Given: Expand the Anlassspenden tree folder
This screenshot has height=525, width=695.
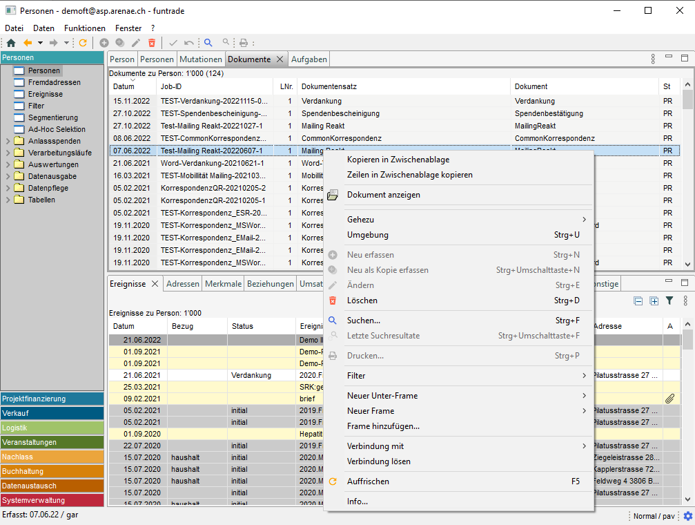Looking at the screenshot, I should coord(8,142).
